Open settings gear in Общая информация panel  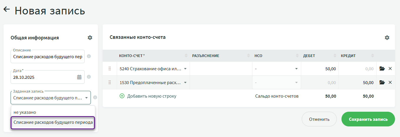[x=90, y=38]
